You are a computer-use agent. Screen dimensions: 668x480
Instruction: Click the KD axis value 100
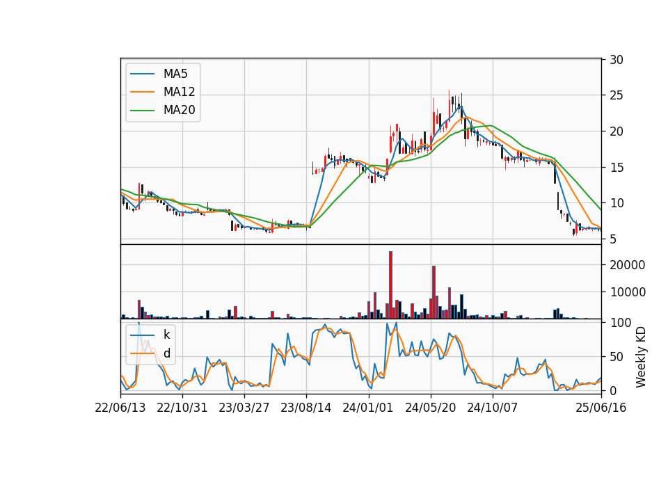click(620, 323)
